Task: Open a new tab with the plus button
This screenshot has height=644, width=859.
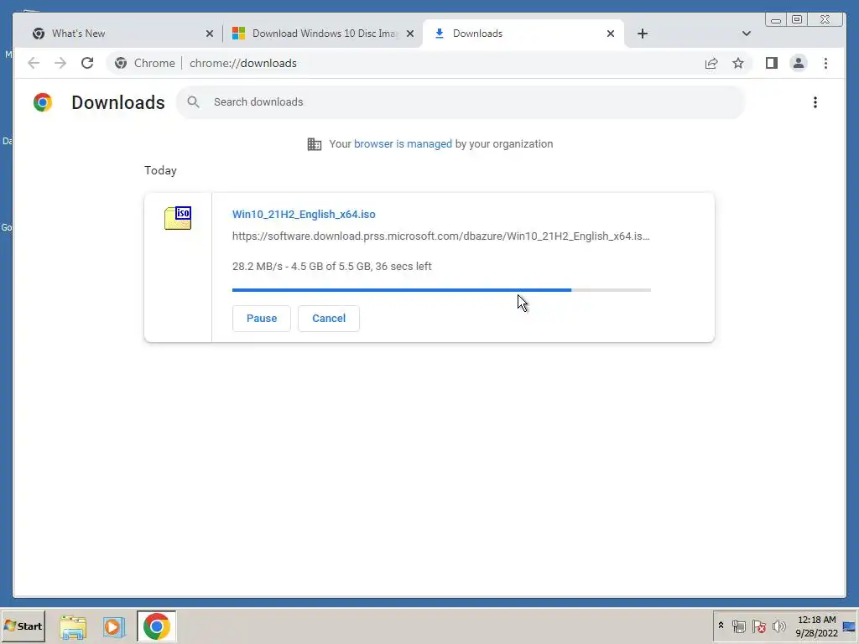Action: [643, 34]
